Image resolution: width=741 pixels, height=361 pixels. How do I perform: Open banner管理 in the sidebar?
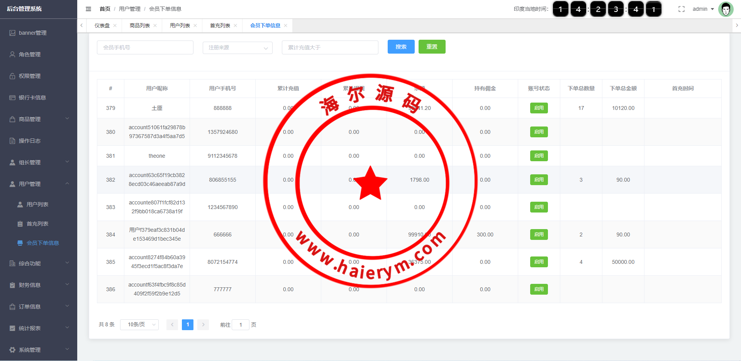coord(32,33)
